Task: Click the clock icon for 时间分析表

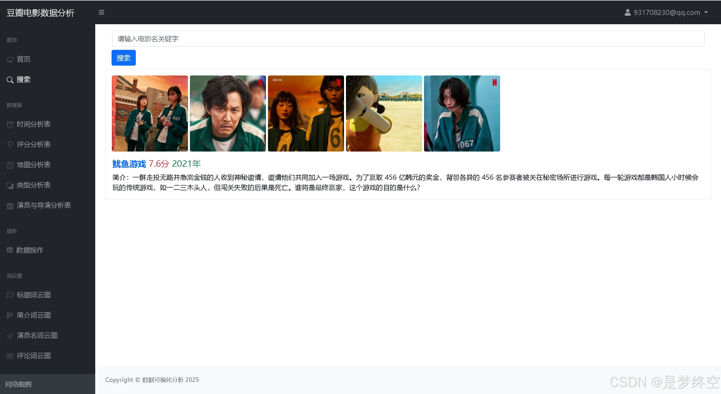Action: click(10, 124)
